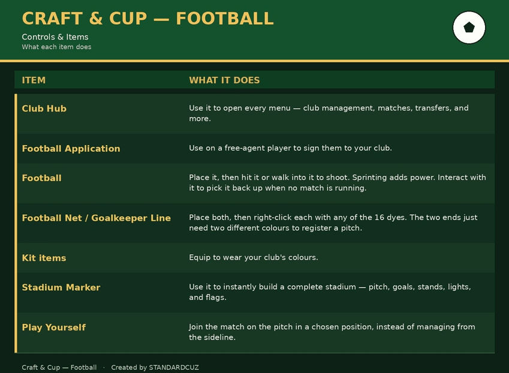Open the Football Application entry
The height and width of the screenshot is (373, 509).
click(x=71, y=149)
